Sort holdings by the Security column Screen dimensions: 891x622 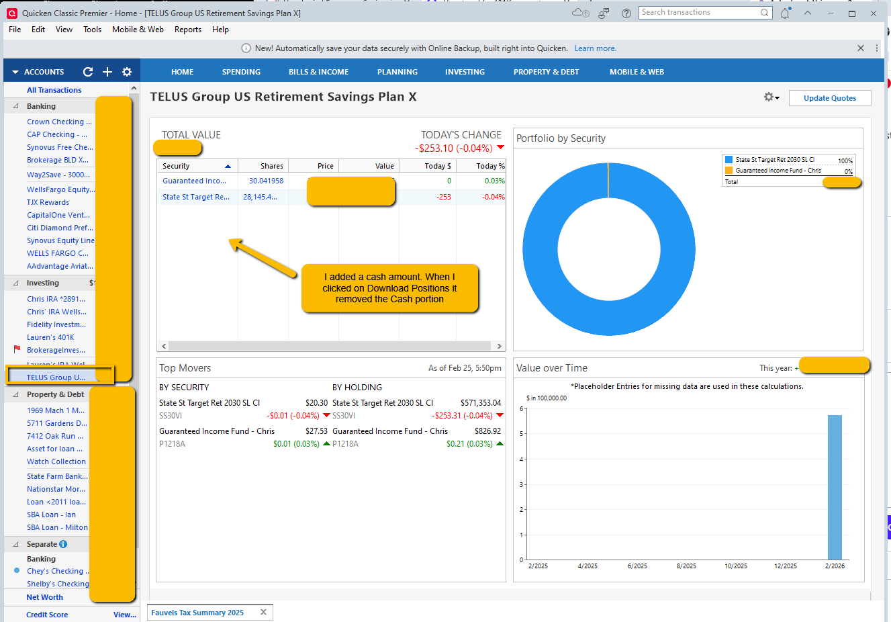pyautogui.click(x=197, y=166)
